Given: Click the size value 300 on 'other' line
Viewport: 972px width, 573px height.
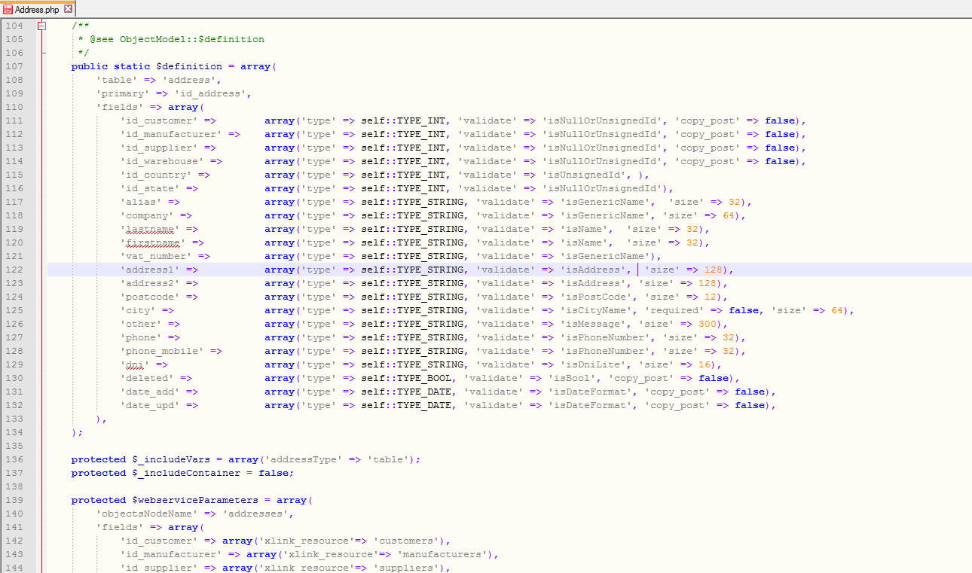Looking at the screenshot, I should (707, 324).
